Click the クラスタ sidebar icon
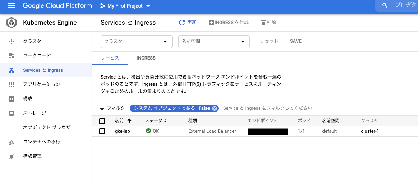 tap(11, 42)
